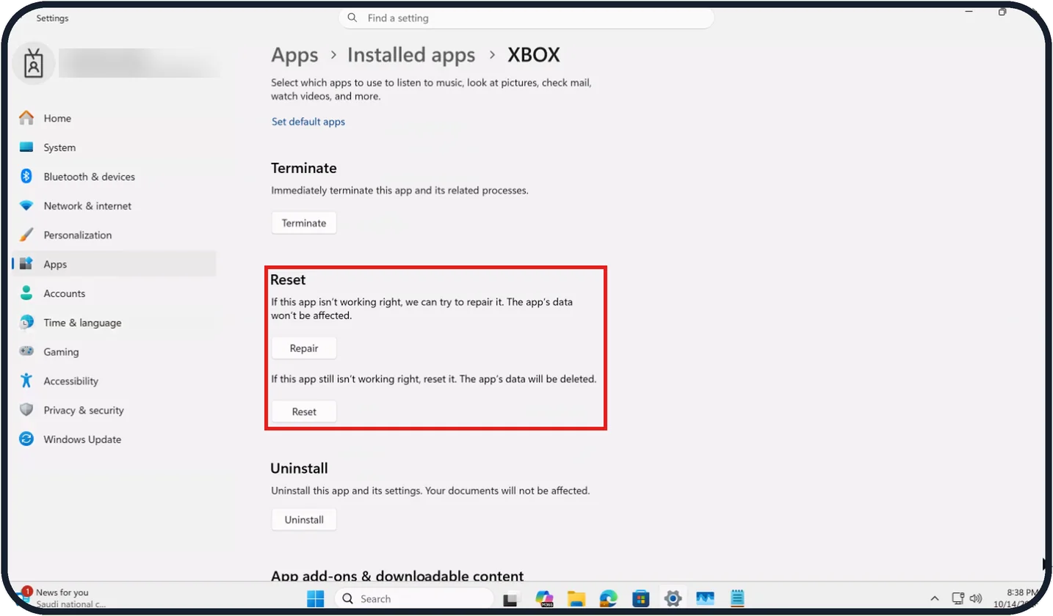Navigate to Installed apps breadcrumb
The image size is (1053, 616).
click(411, 55)
